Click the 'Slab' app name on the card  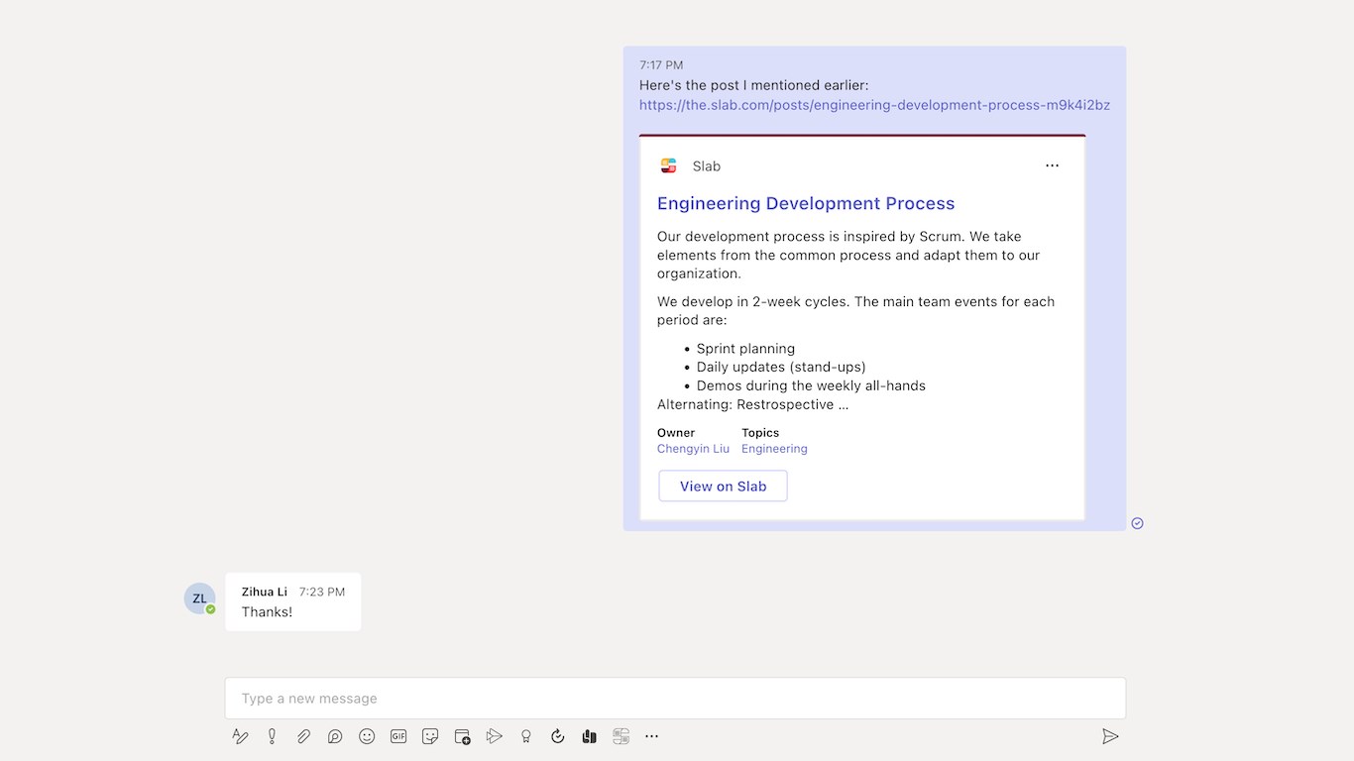pyautogui.click(x=707, y=166)
